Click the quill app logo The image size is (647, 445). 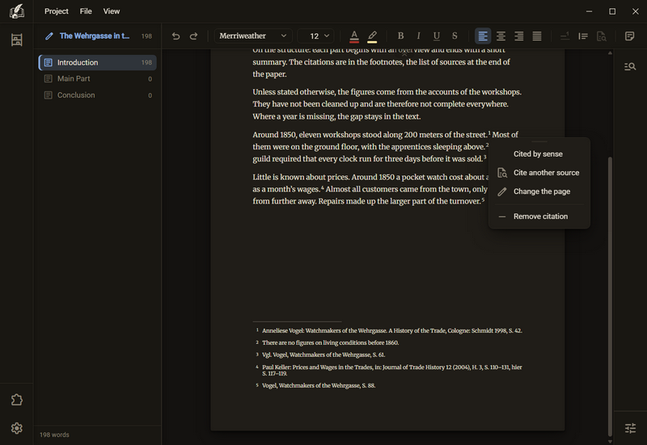pyautogui.click(x=17, y=11)
